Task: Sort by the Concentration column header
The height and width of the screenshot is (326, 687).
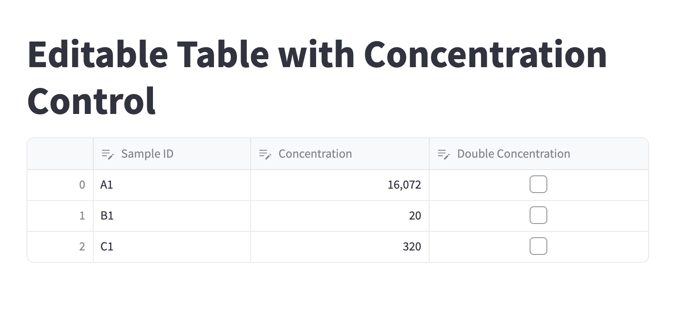Action: (315, 154)
